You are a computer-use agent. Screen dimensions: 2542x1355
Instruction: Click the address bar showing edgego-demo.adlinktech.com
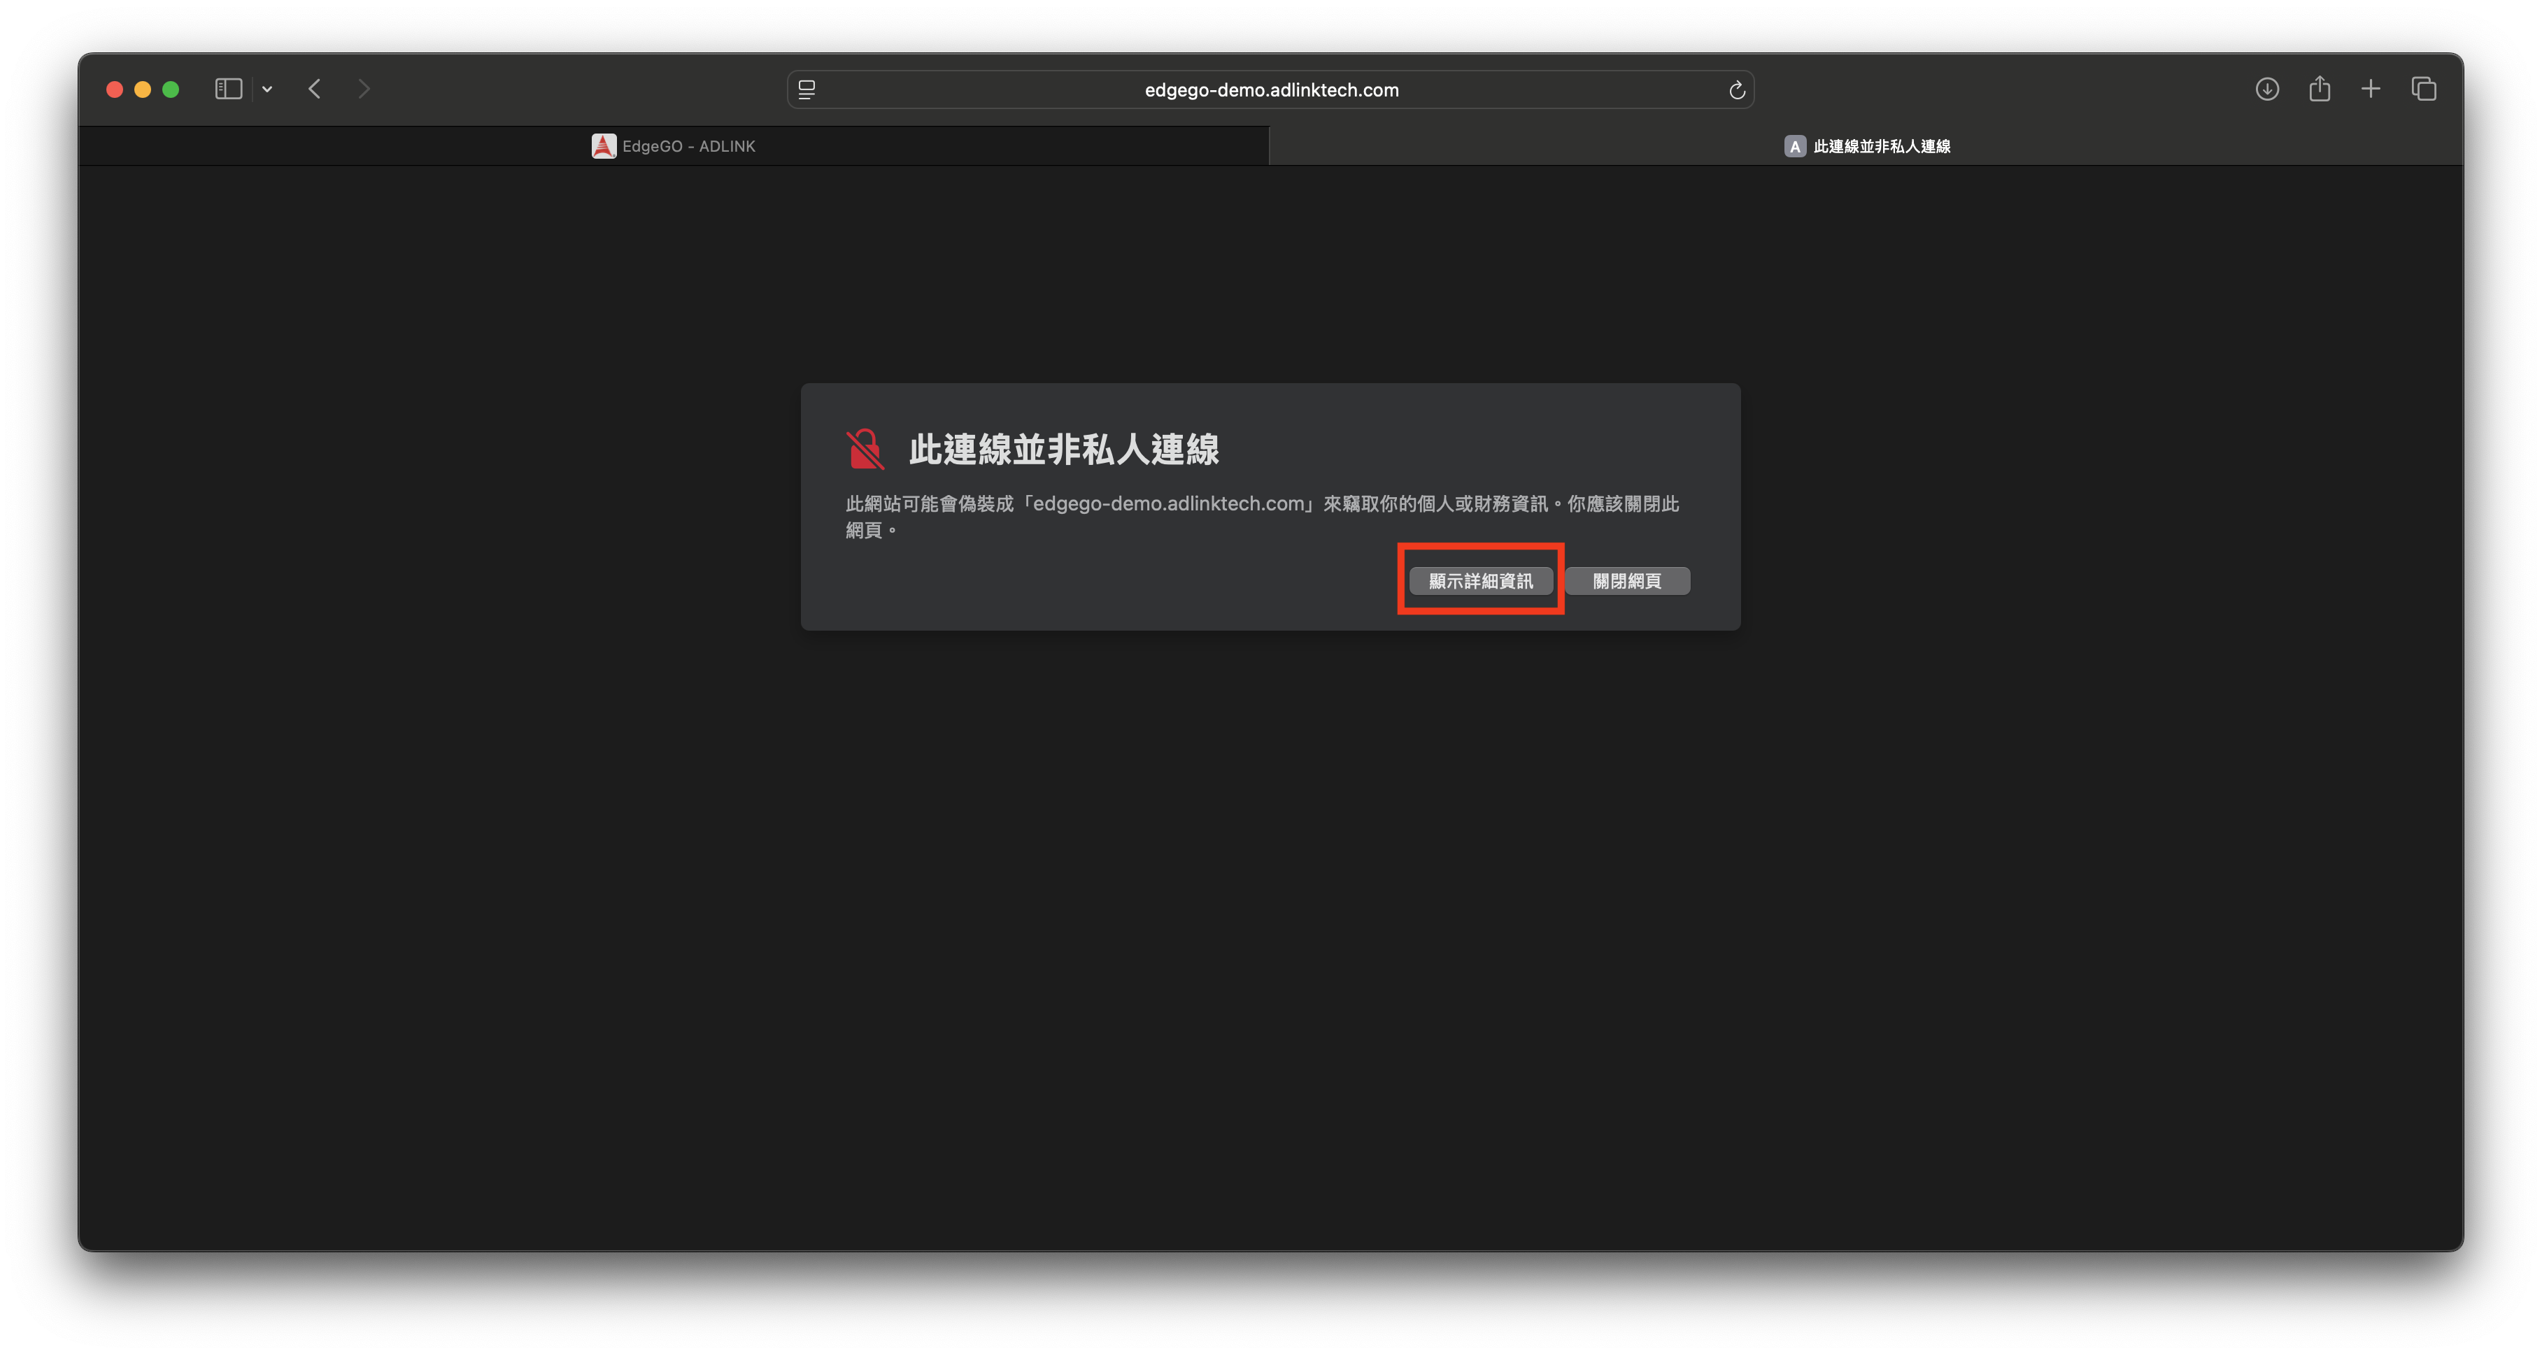(1270, 89)
